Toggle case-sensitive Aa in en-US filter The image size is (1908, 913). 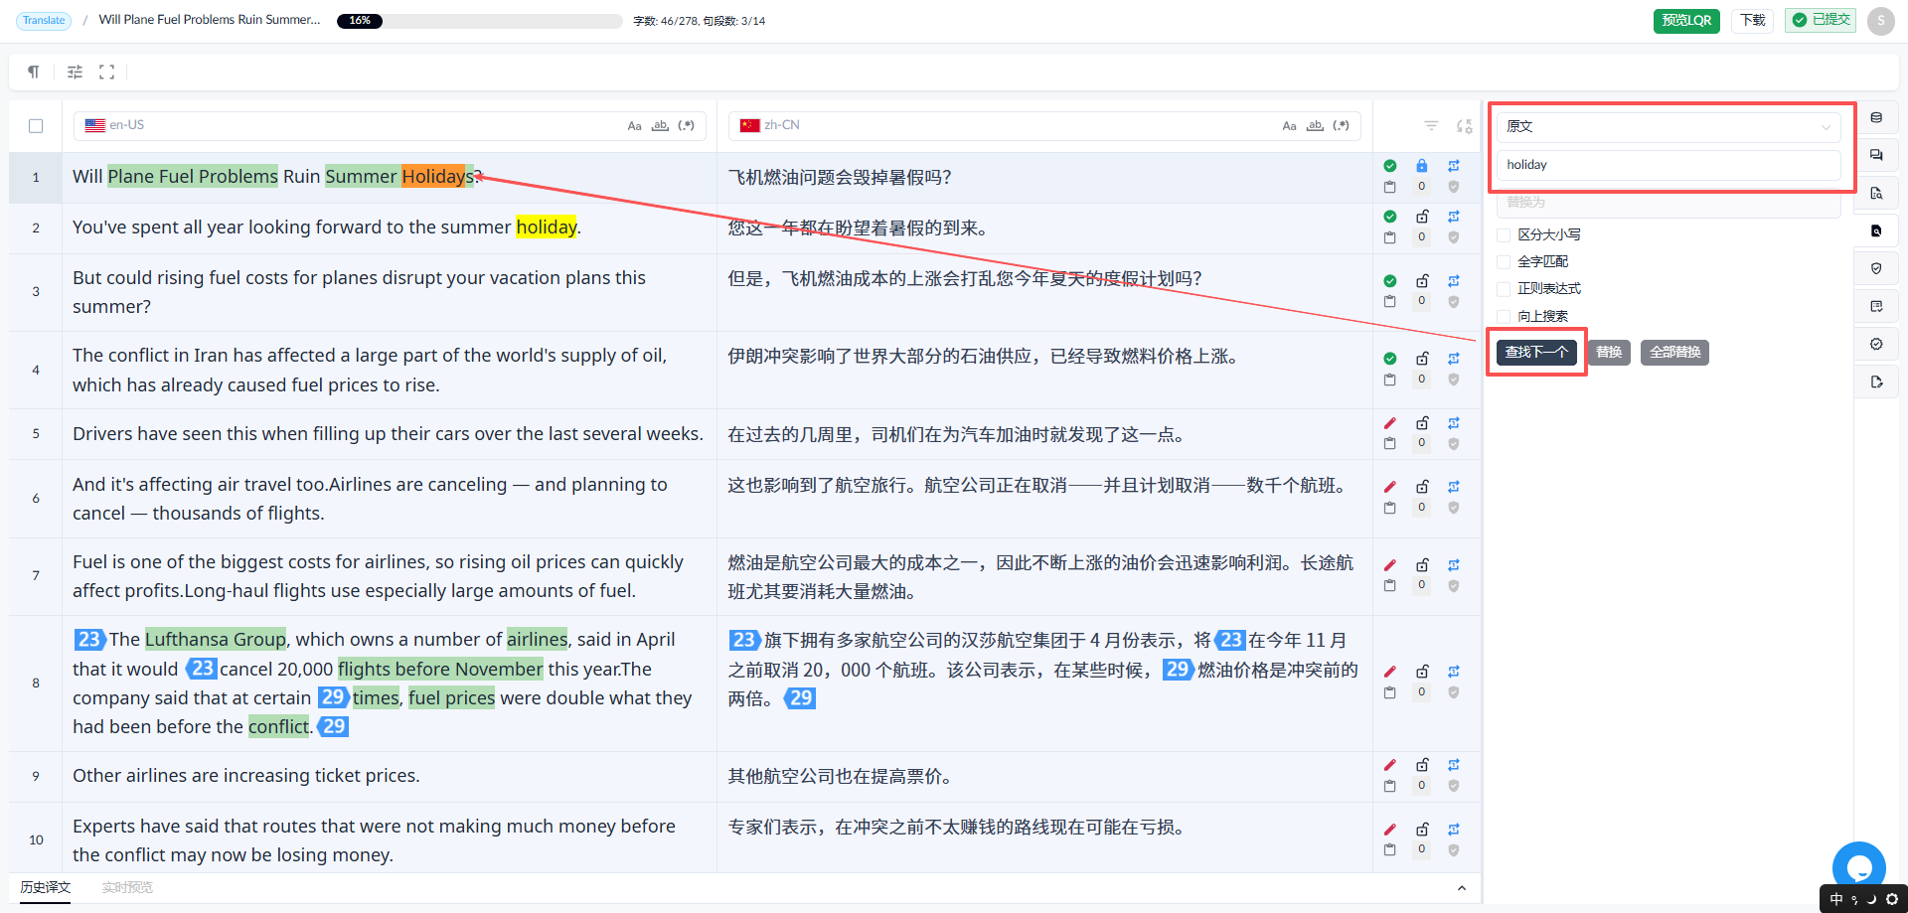634,126
